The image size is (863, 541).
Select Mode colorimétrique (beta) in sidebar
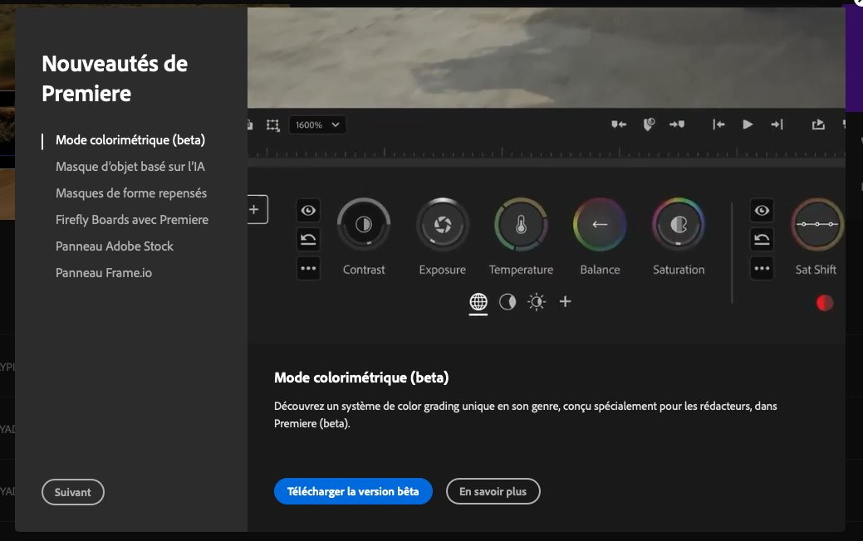[130, 140]
